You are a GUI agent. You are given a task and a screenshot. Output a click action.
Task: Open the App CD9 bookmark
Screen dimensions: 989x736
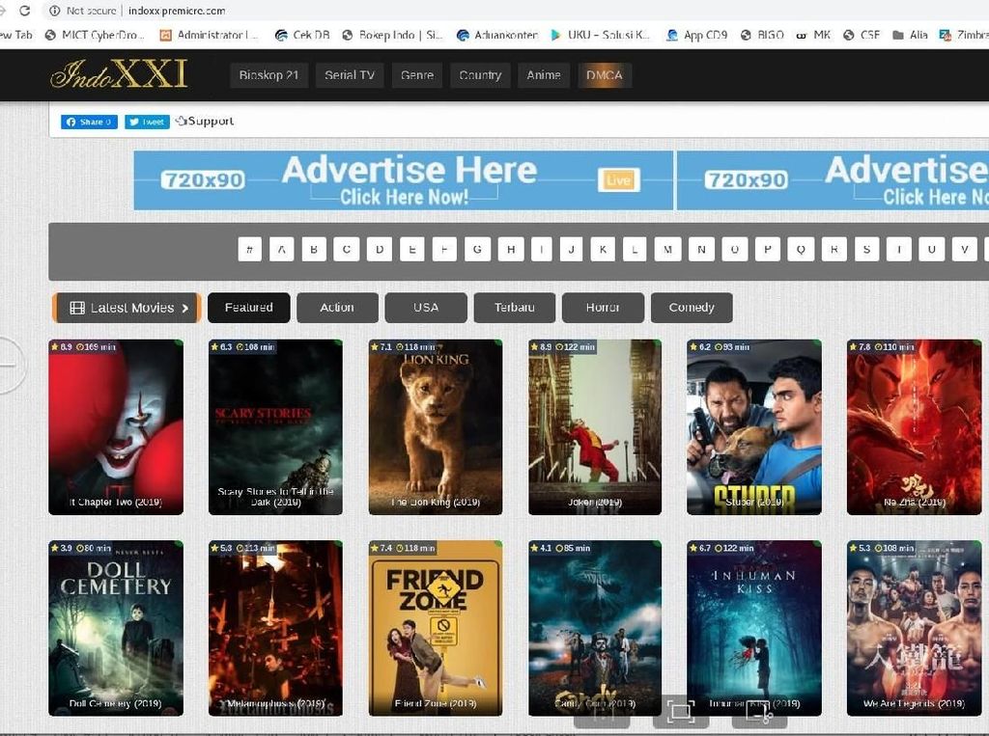[x=697, y=36]
